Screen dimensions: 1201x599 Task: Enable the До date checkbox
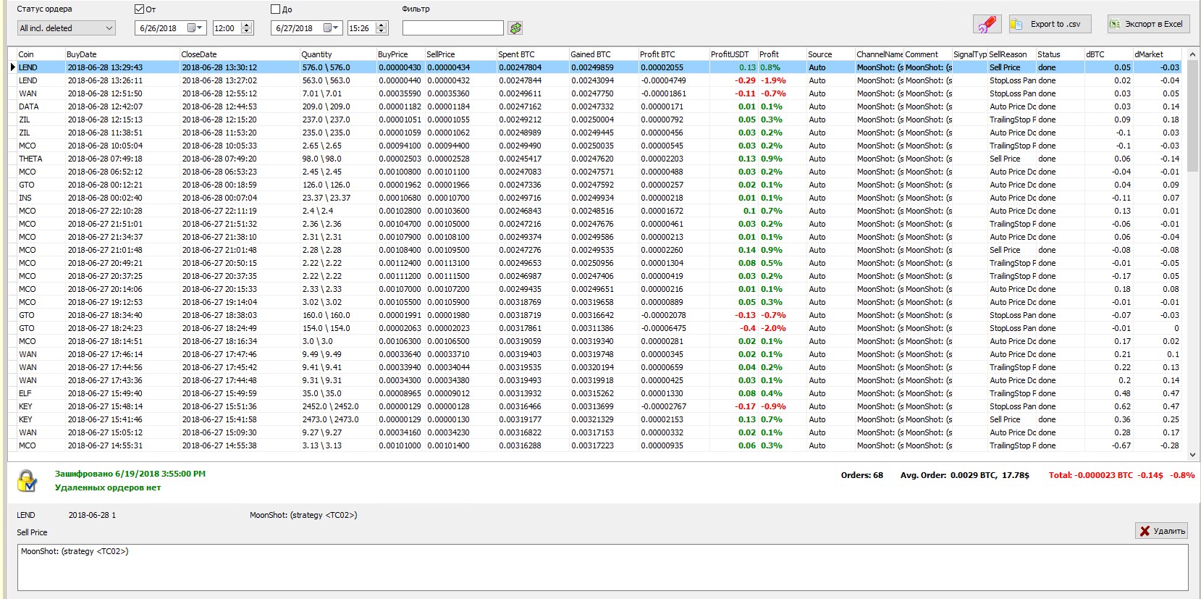(275, 9)
